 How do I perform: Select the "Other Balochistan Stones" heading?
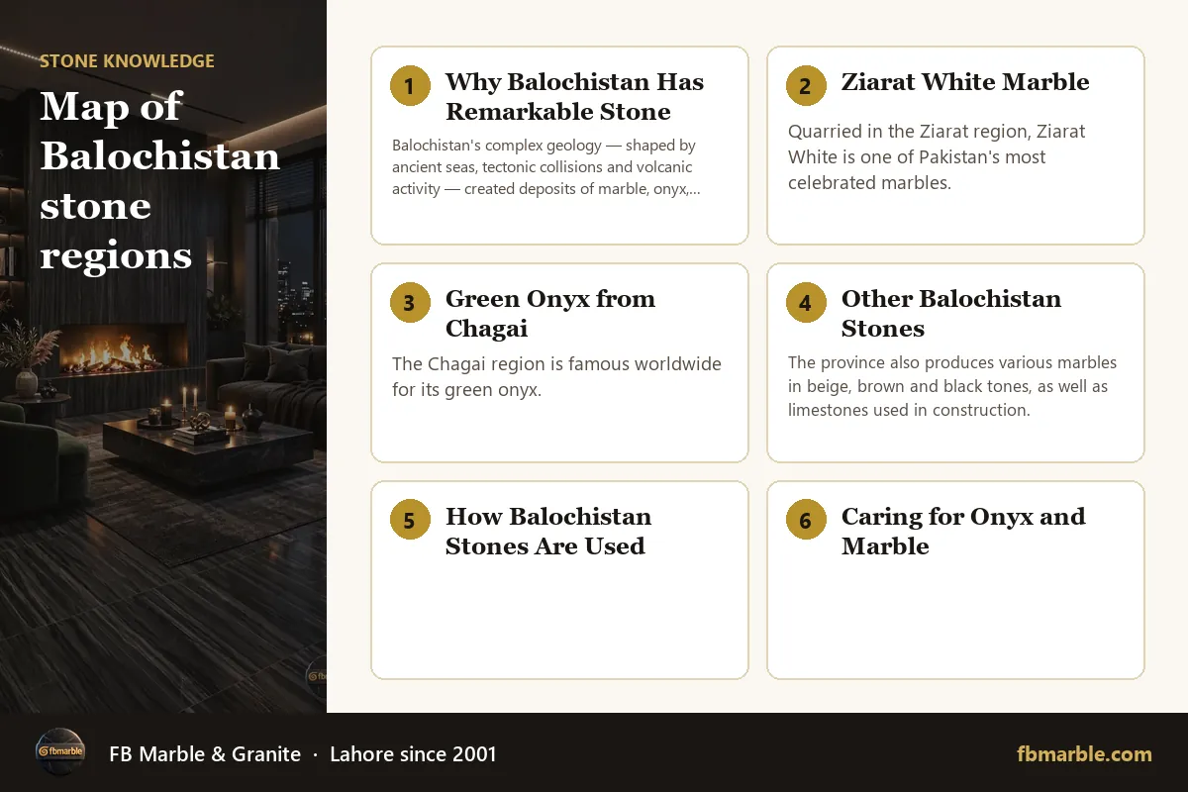pyautogui.click(x=951, y=314)
